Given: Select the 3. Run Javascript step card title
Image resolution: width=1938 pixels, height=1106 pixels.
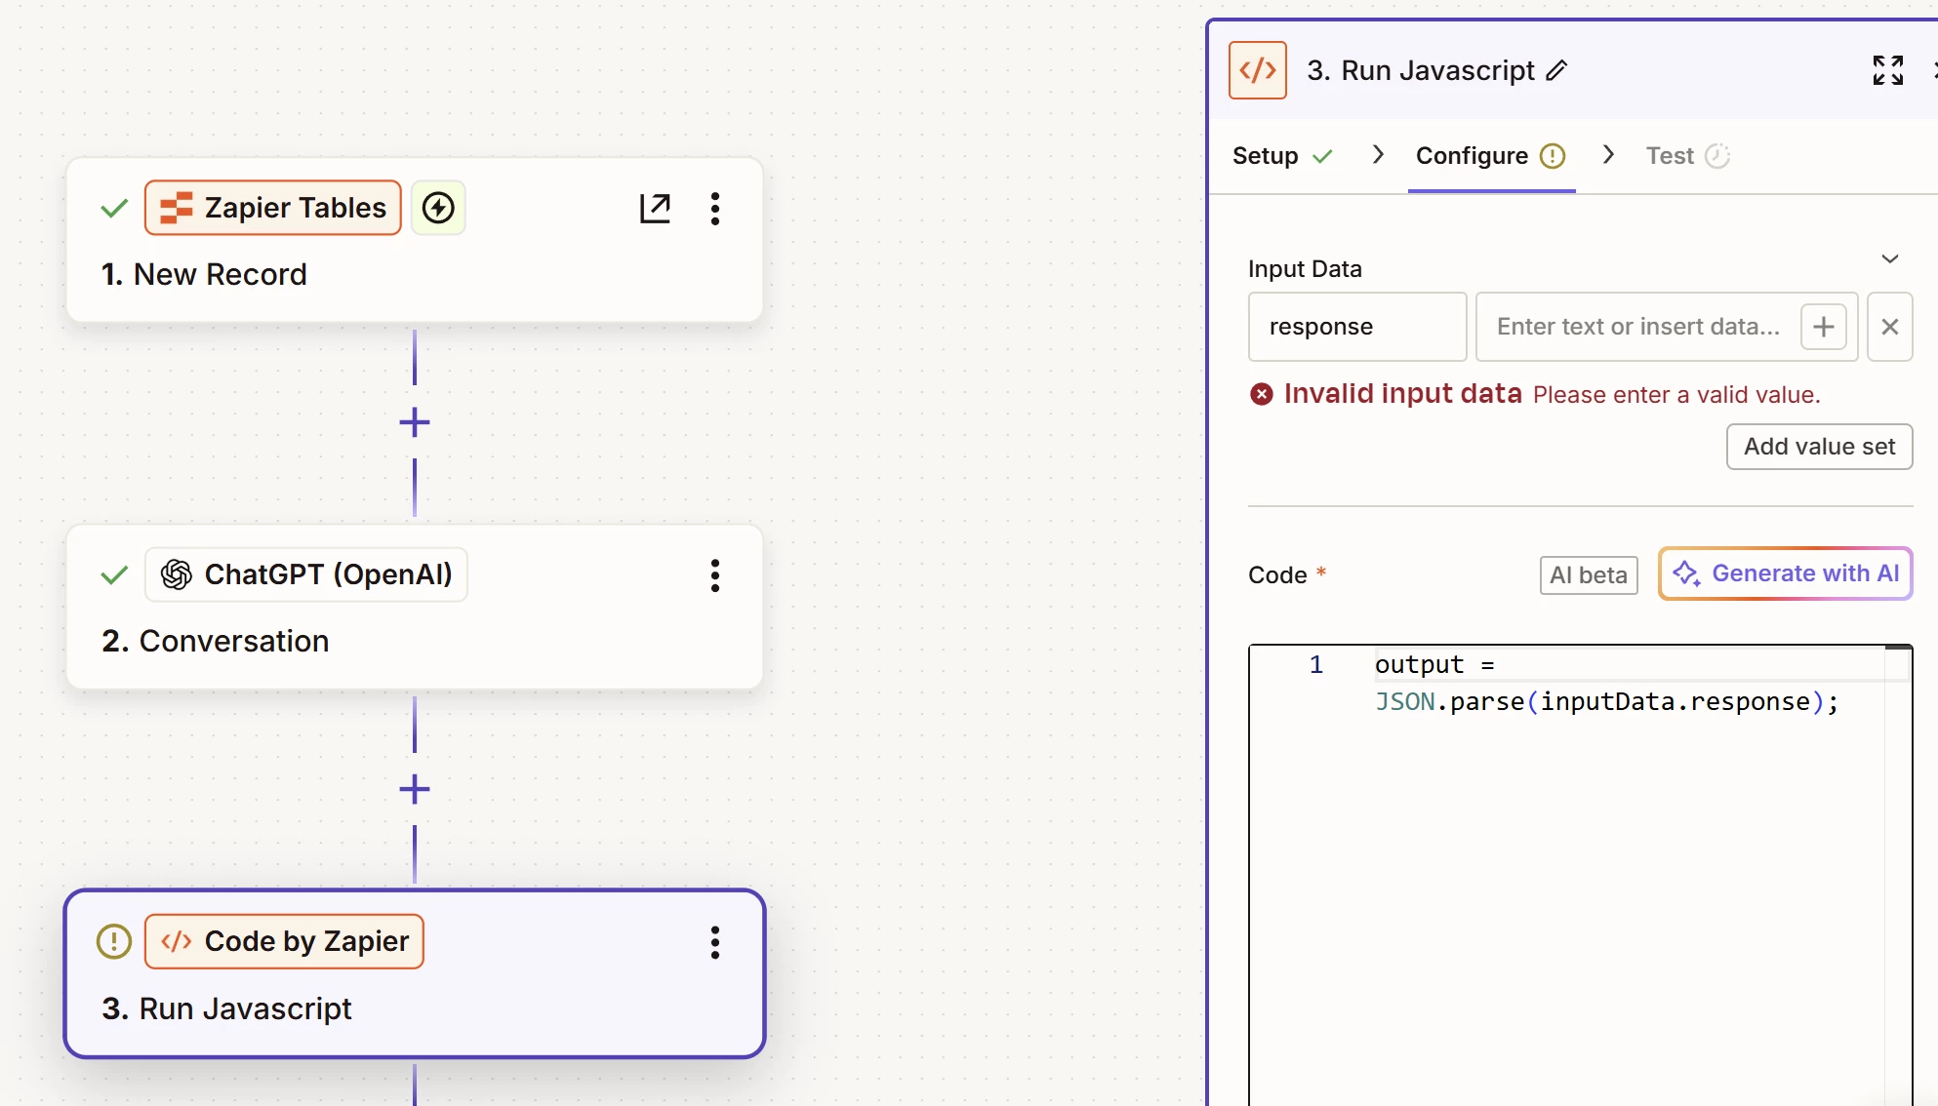Looking at the screenshot, I should [226, 1007].
